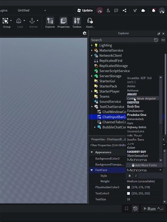Toggle bold font style
This screenshot has height=222, width=167.
click(129, 176)
